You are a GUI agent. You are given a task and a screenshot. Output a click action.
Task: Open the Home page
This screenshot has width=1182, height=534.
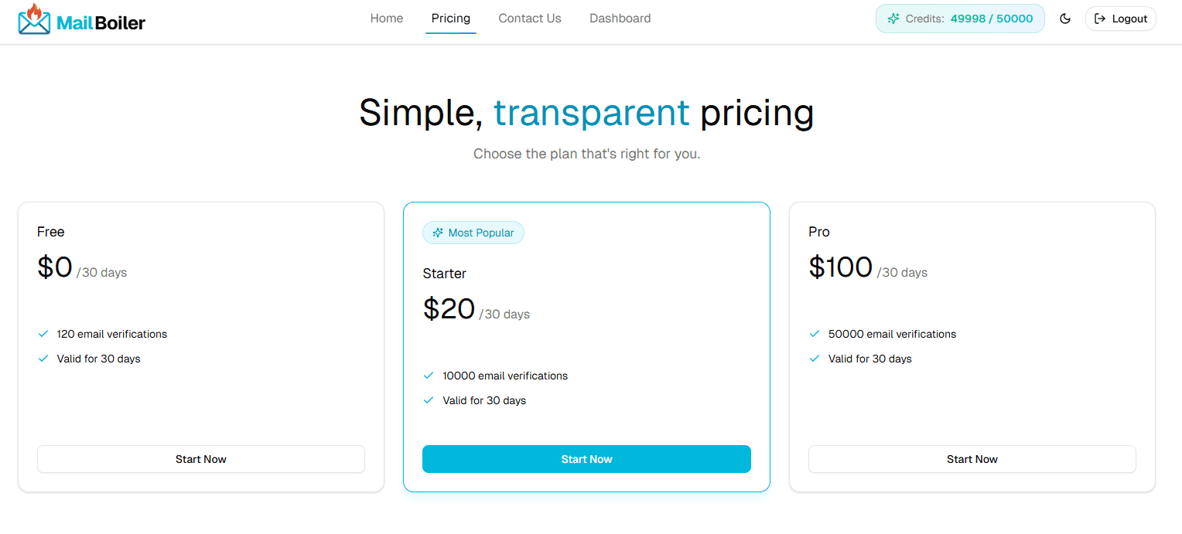387,18
